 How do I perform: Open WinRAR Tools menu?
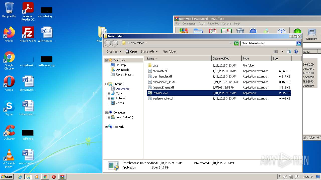[x=202, y=23]
